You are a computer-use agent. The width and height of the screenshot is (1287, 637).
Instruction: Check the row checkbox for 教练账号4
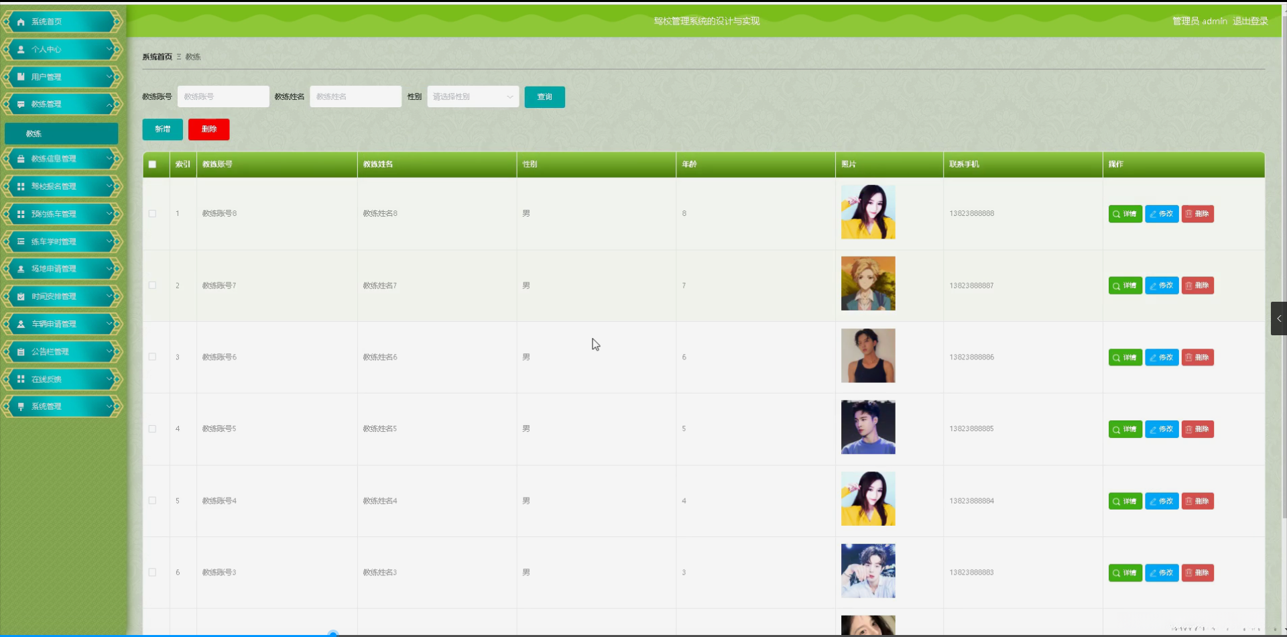tap(152, 501)
